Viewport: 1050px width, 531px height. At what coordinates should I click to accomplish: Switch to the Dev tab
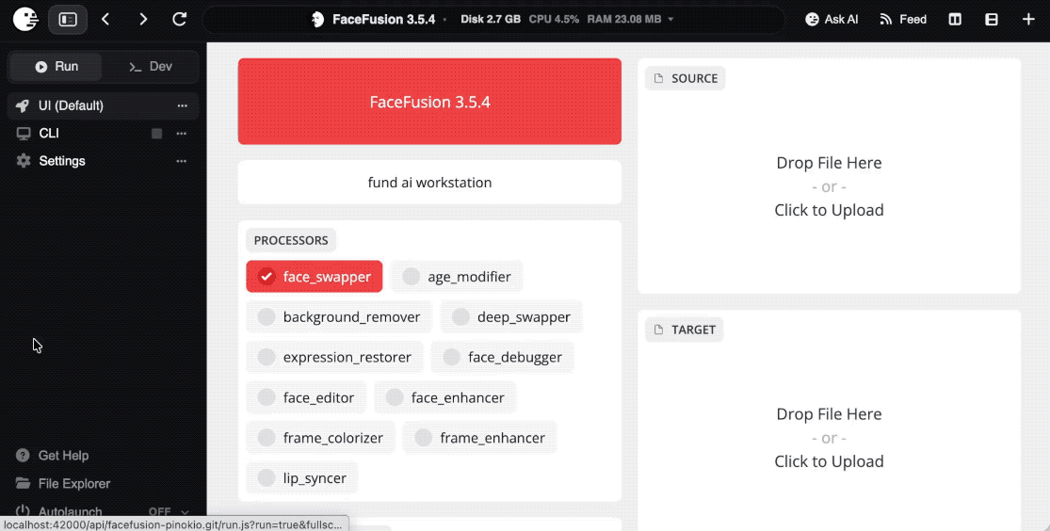click(151, 66)
